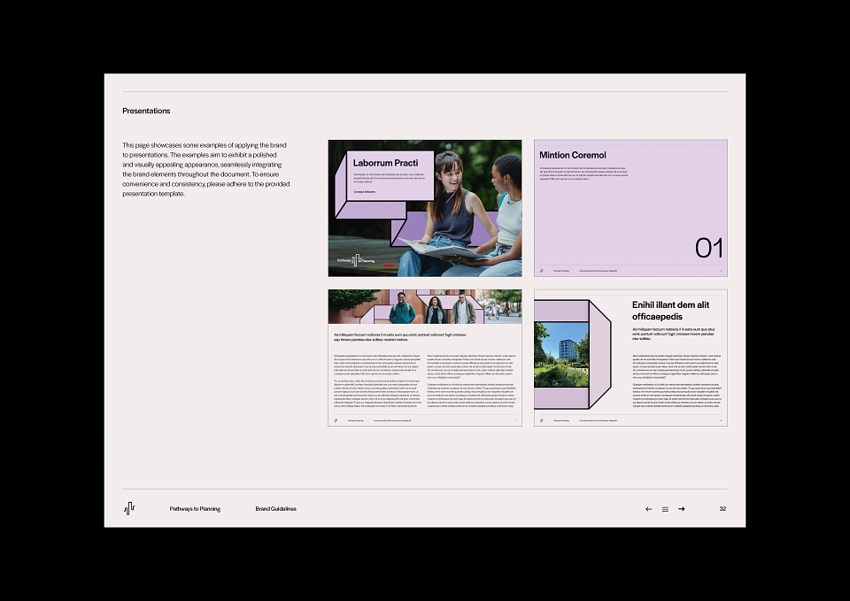Click the Pathways to Planning footer logo
Viewport: 850px width, 601px height.
[x=129, y=508]
